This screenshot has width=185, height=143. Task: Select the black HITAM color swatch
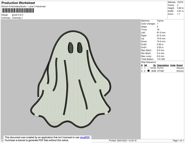click(x=148, y=71)
